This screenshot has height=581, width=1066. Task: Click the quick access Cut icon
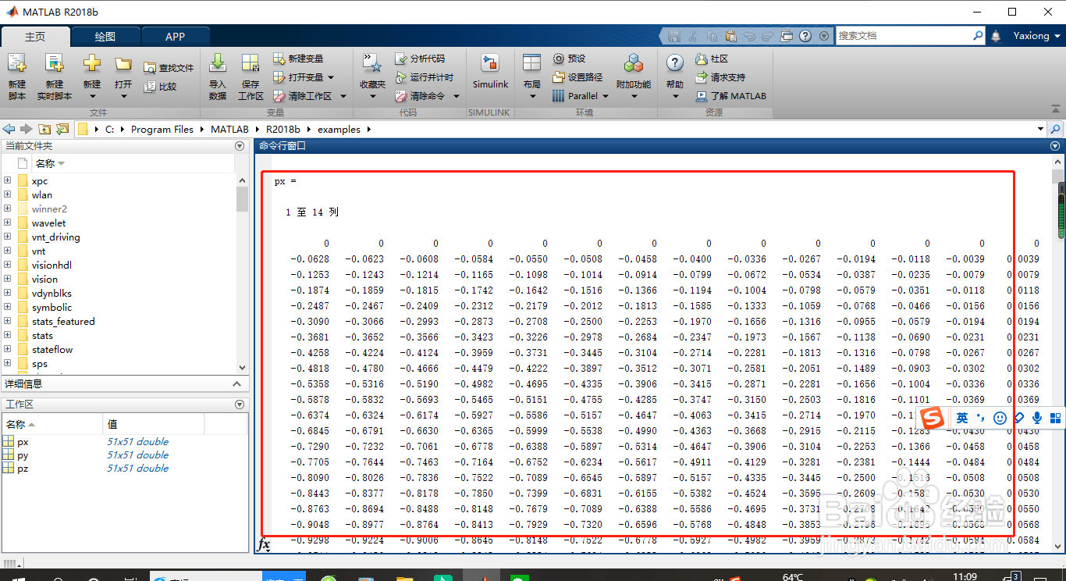[692, 36]
